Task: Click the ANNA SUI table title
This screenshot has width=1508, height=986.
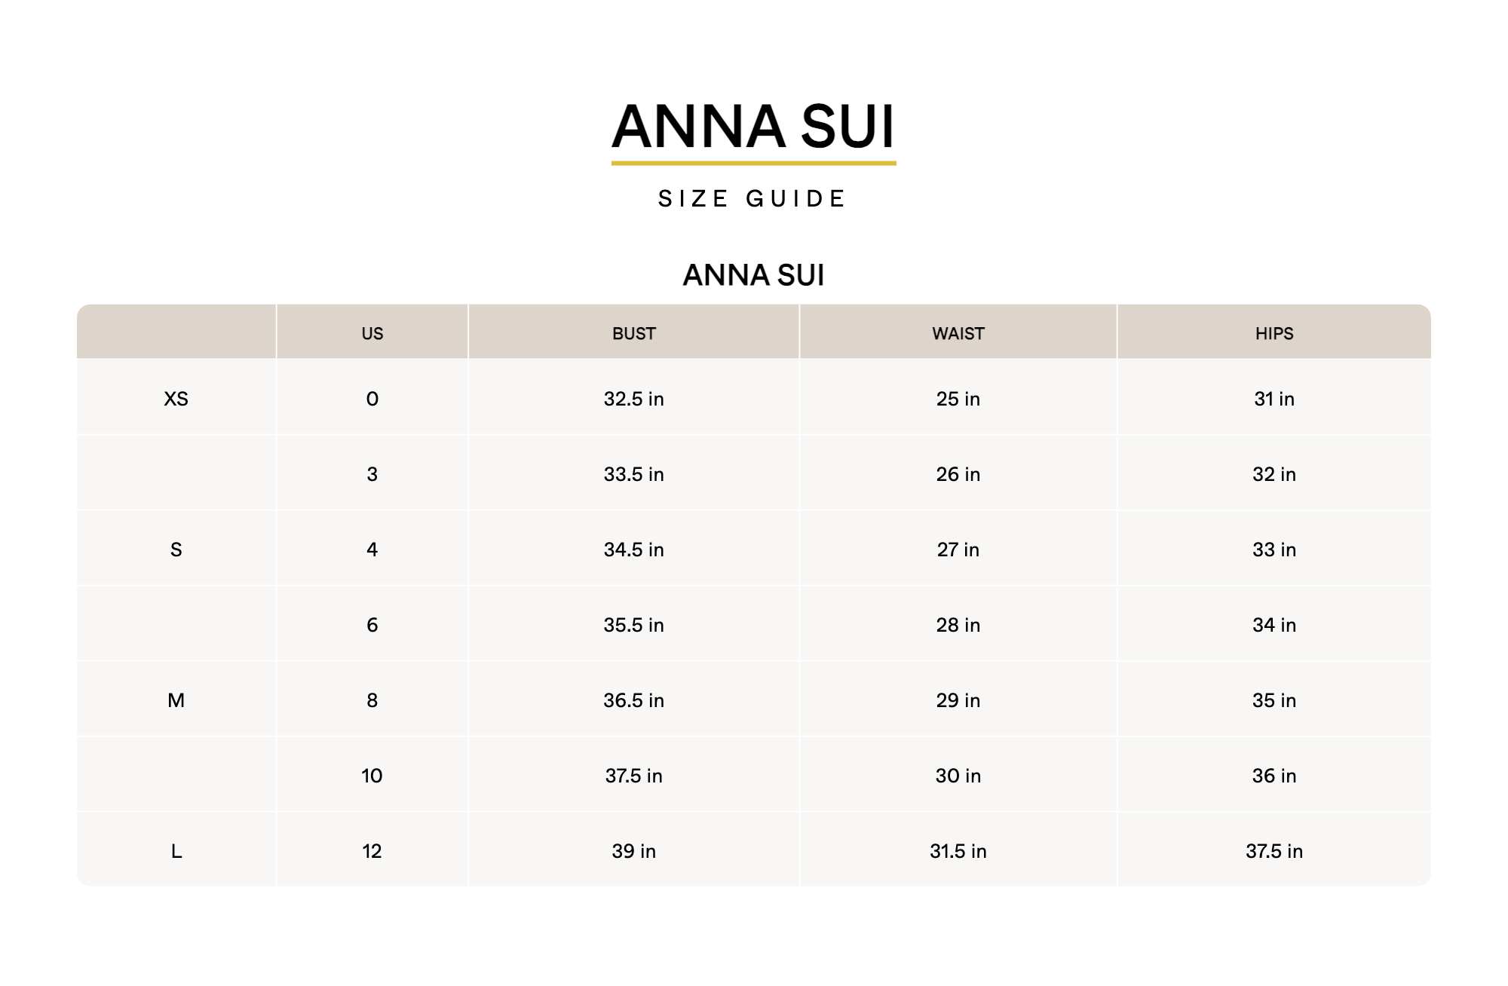Action: tap(753, 275)
